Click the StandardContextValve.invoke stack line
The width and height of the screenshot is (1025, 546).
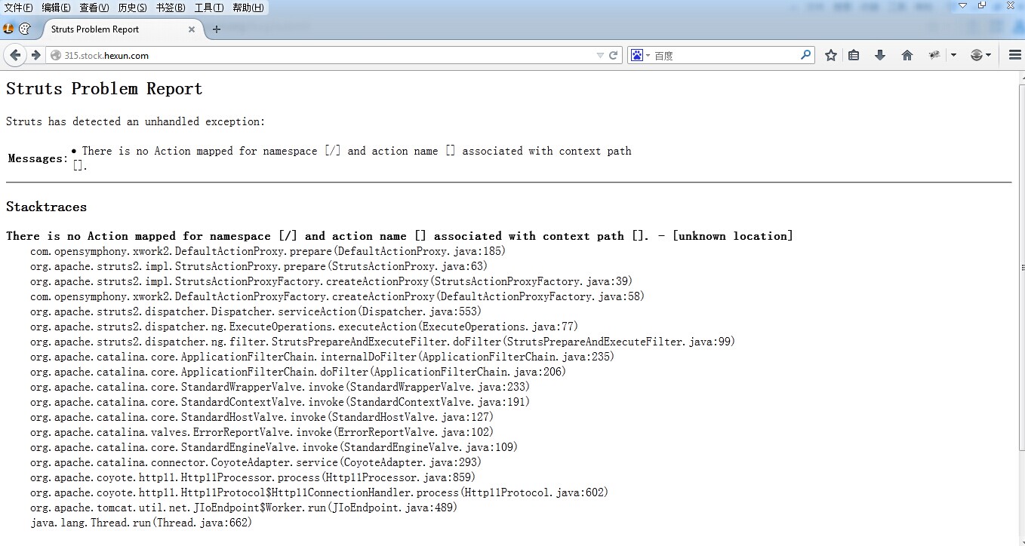click(280, 402)
